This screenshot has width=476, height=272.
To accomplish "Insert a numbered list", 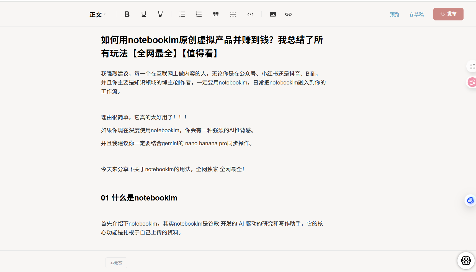I will (x=199, y=14).
